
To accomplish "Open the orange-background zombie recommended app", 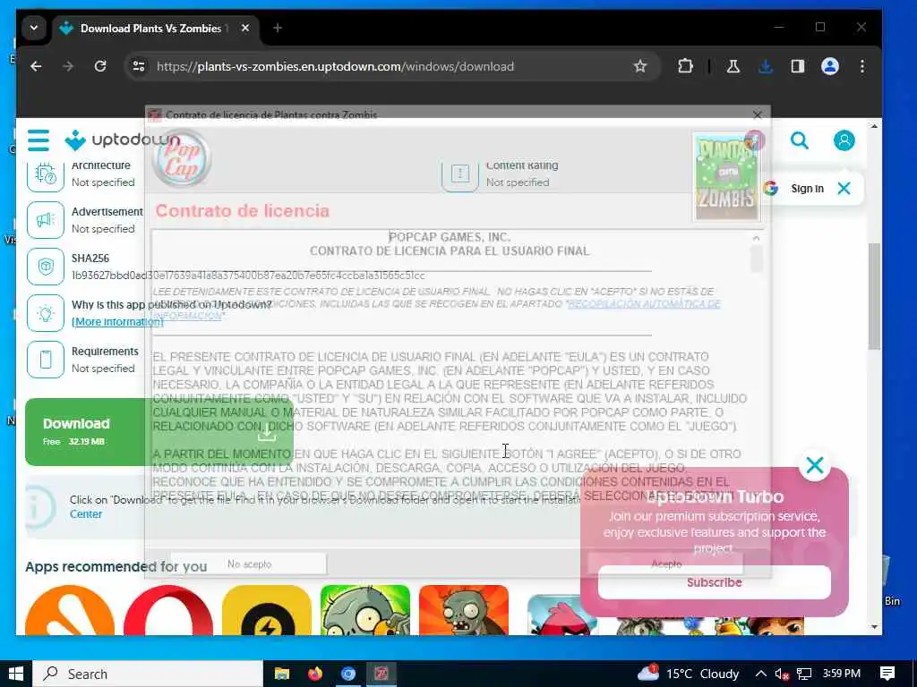I will coord(464,609).
